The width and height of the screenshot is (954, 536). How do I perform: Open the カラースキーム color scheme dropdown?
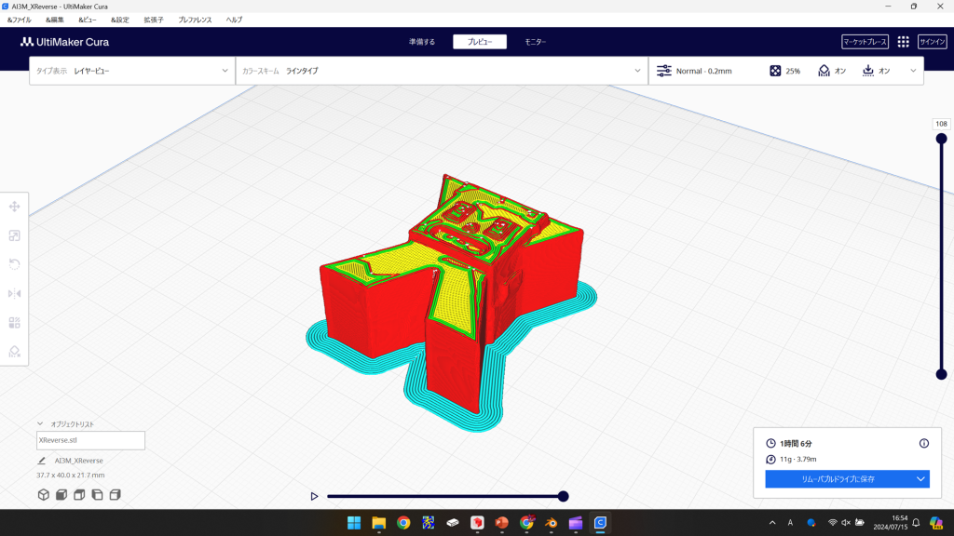pos(442,71)
